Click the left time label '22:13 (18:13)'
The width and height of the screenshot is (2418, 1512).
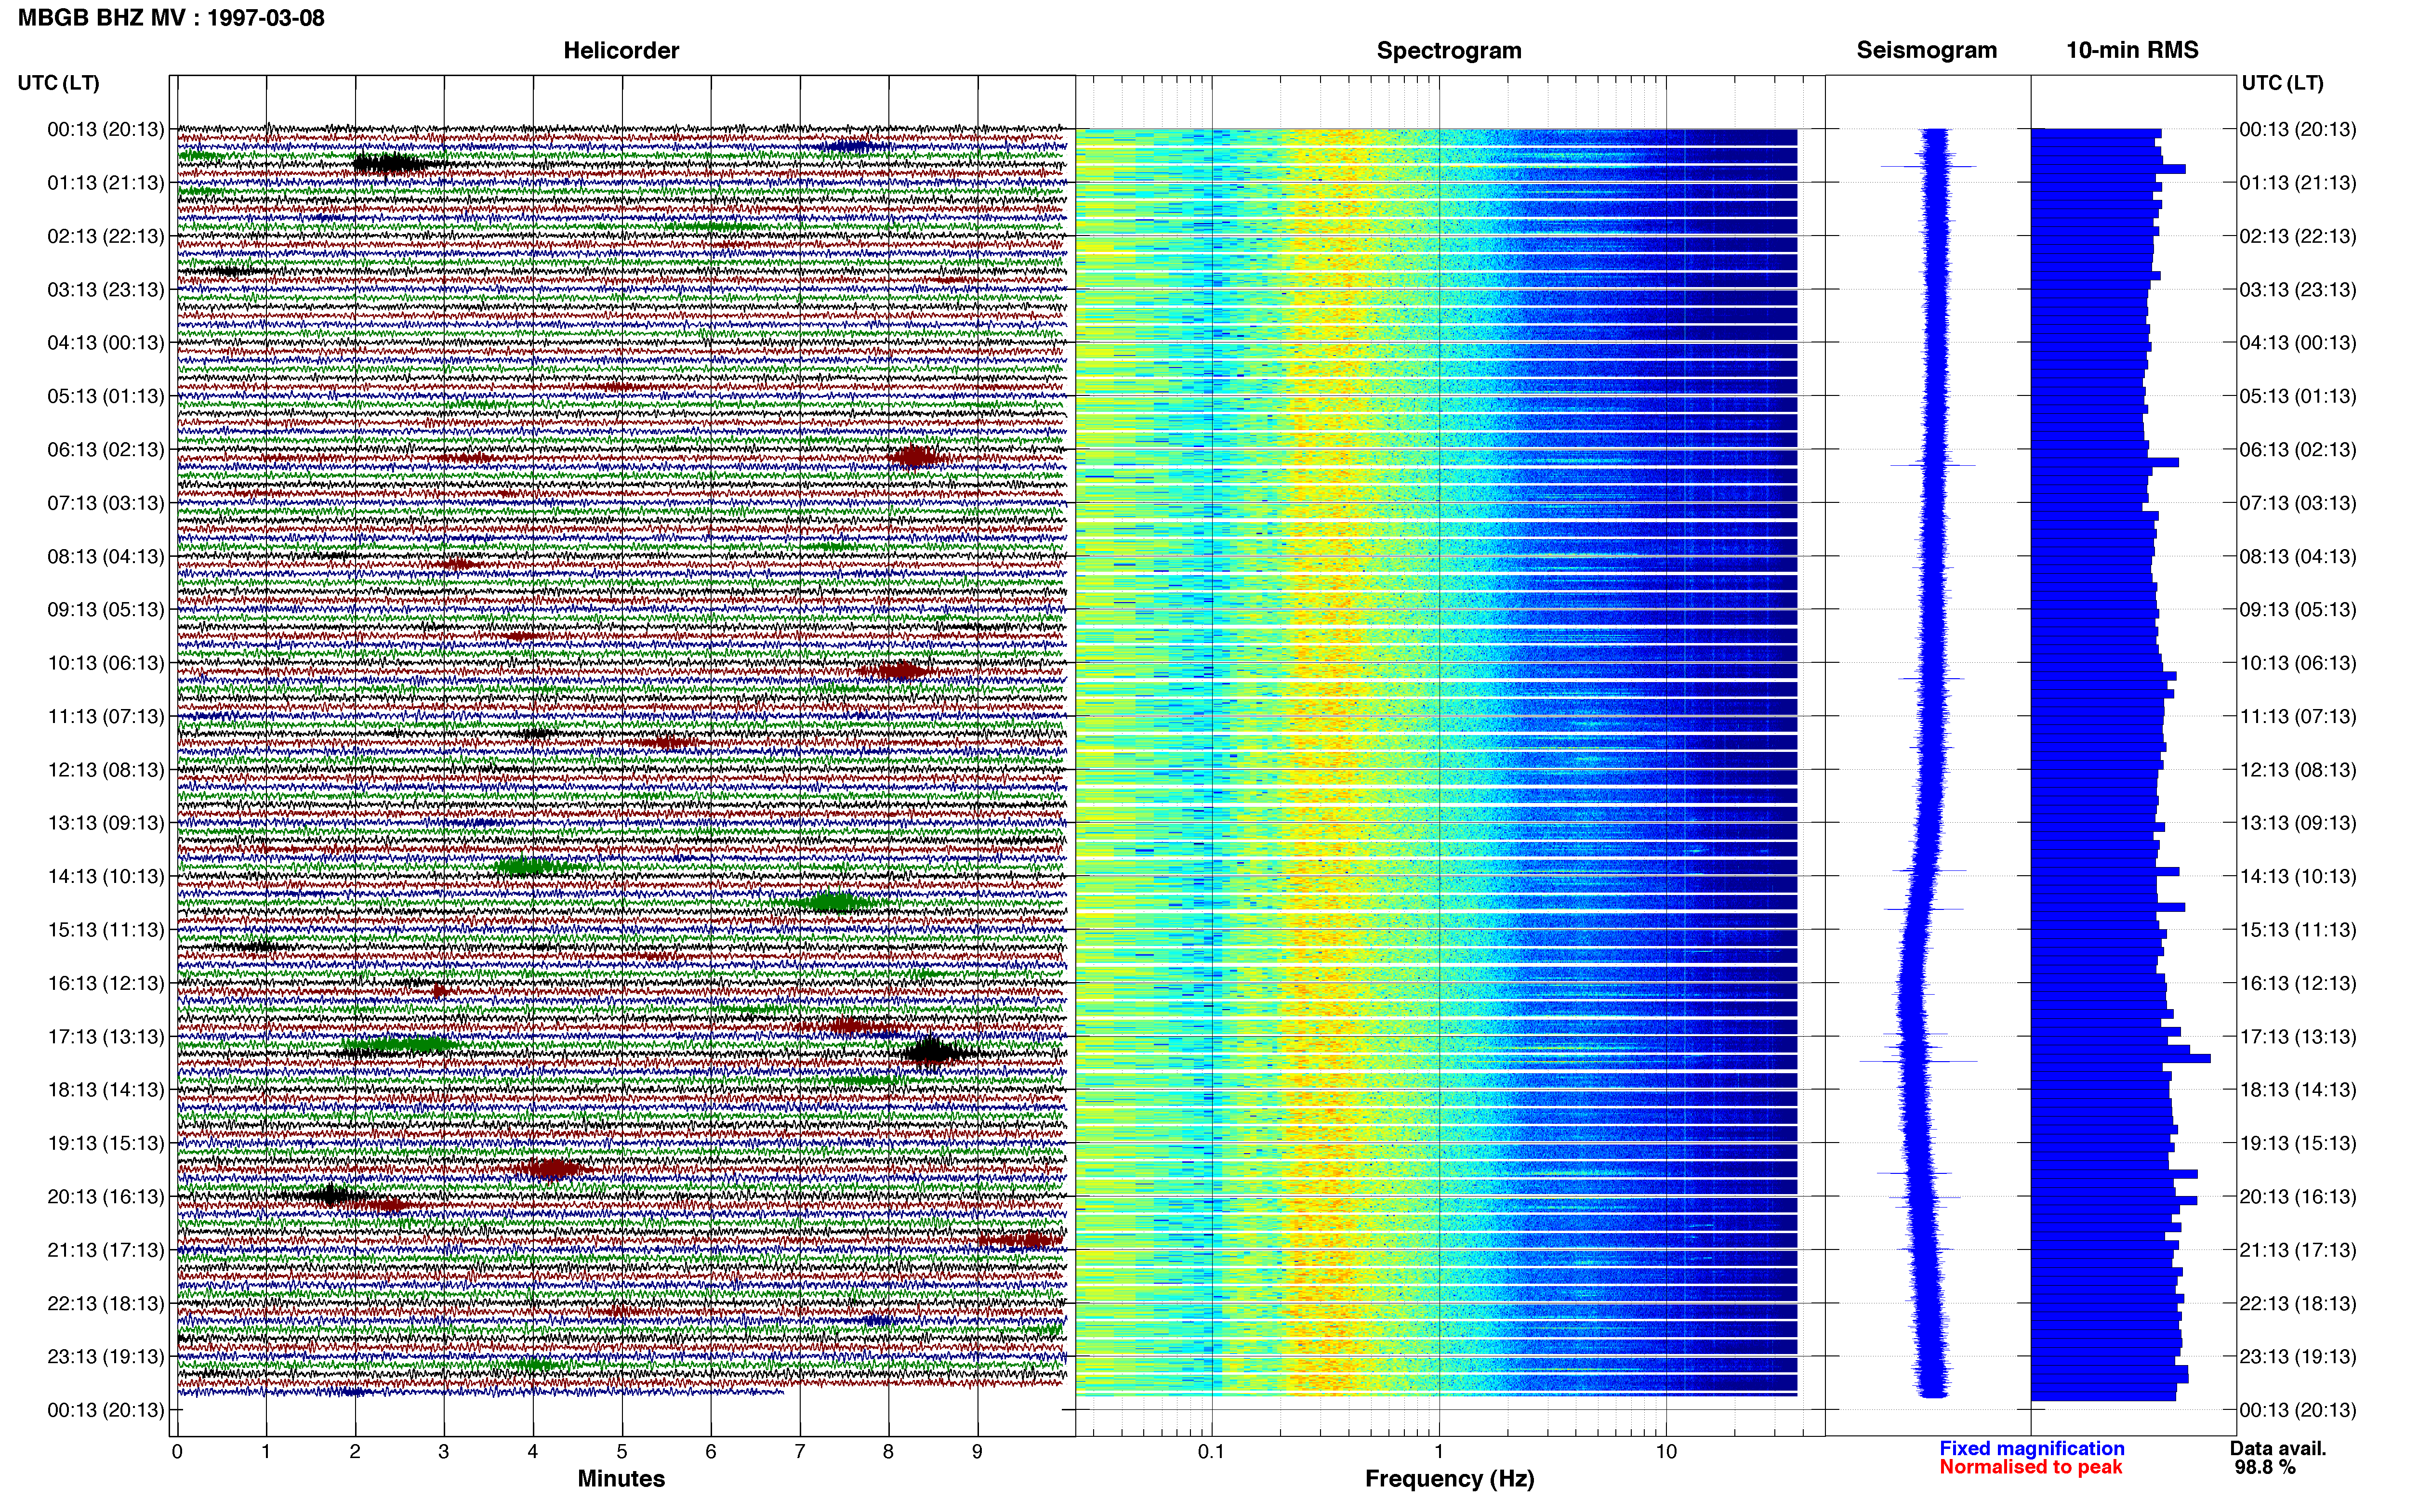click(x=106, y=1303)
